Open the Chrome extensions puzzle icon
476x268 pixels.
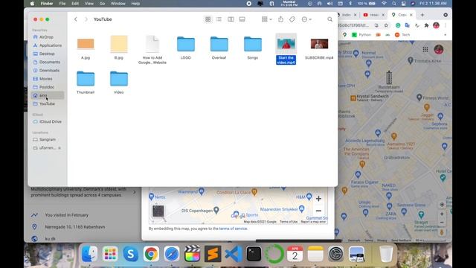tap(426, 25)
